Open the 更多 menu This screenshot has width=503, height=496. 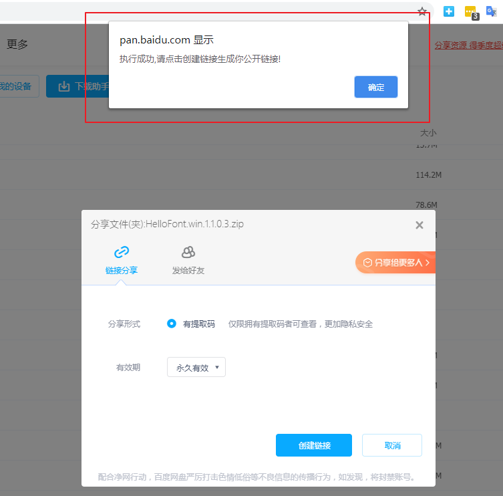[17, 44]
